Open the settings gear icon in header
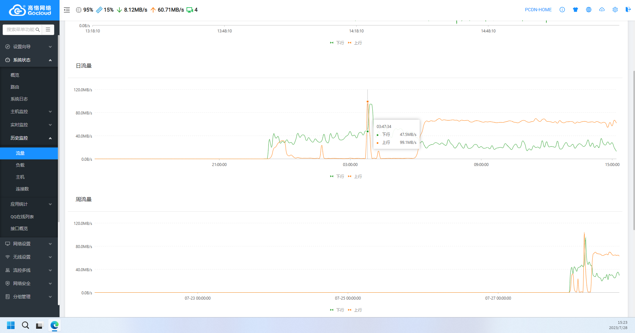 [615, 10]
